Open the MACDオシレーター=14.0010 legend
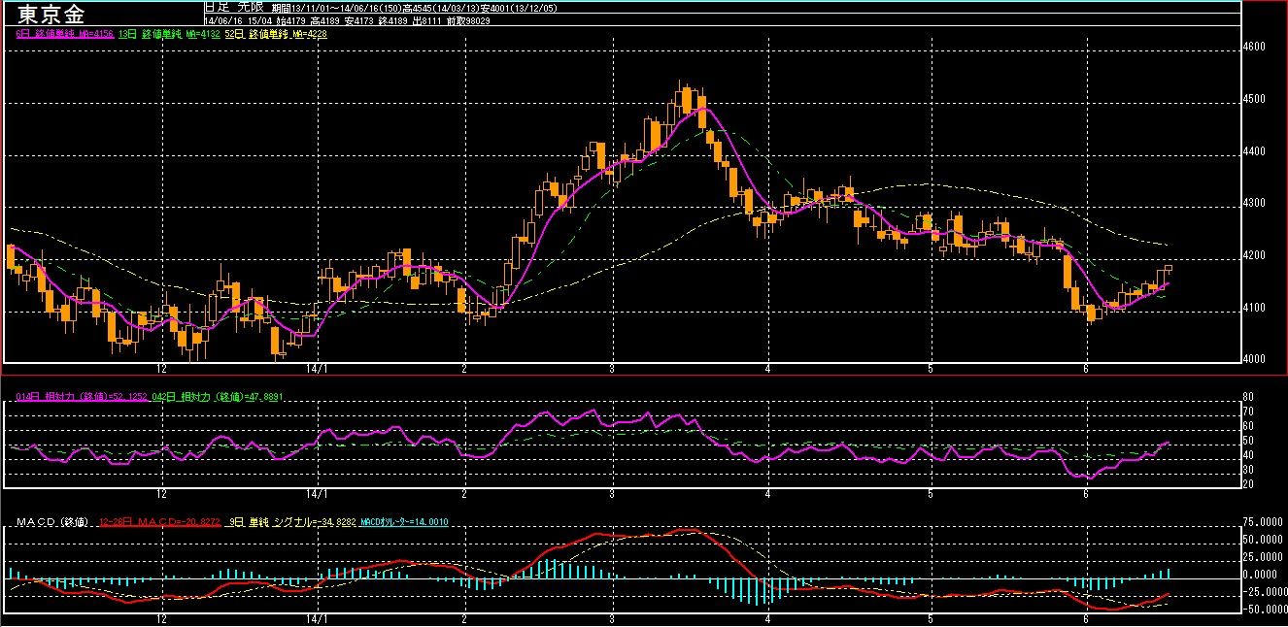1288x627 pixels. pos(404,522)
